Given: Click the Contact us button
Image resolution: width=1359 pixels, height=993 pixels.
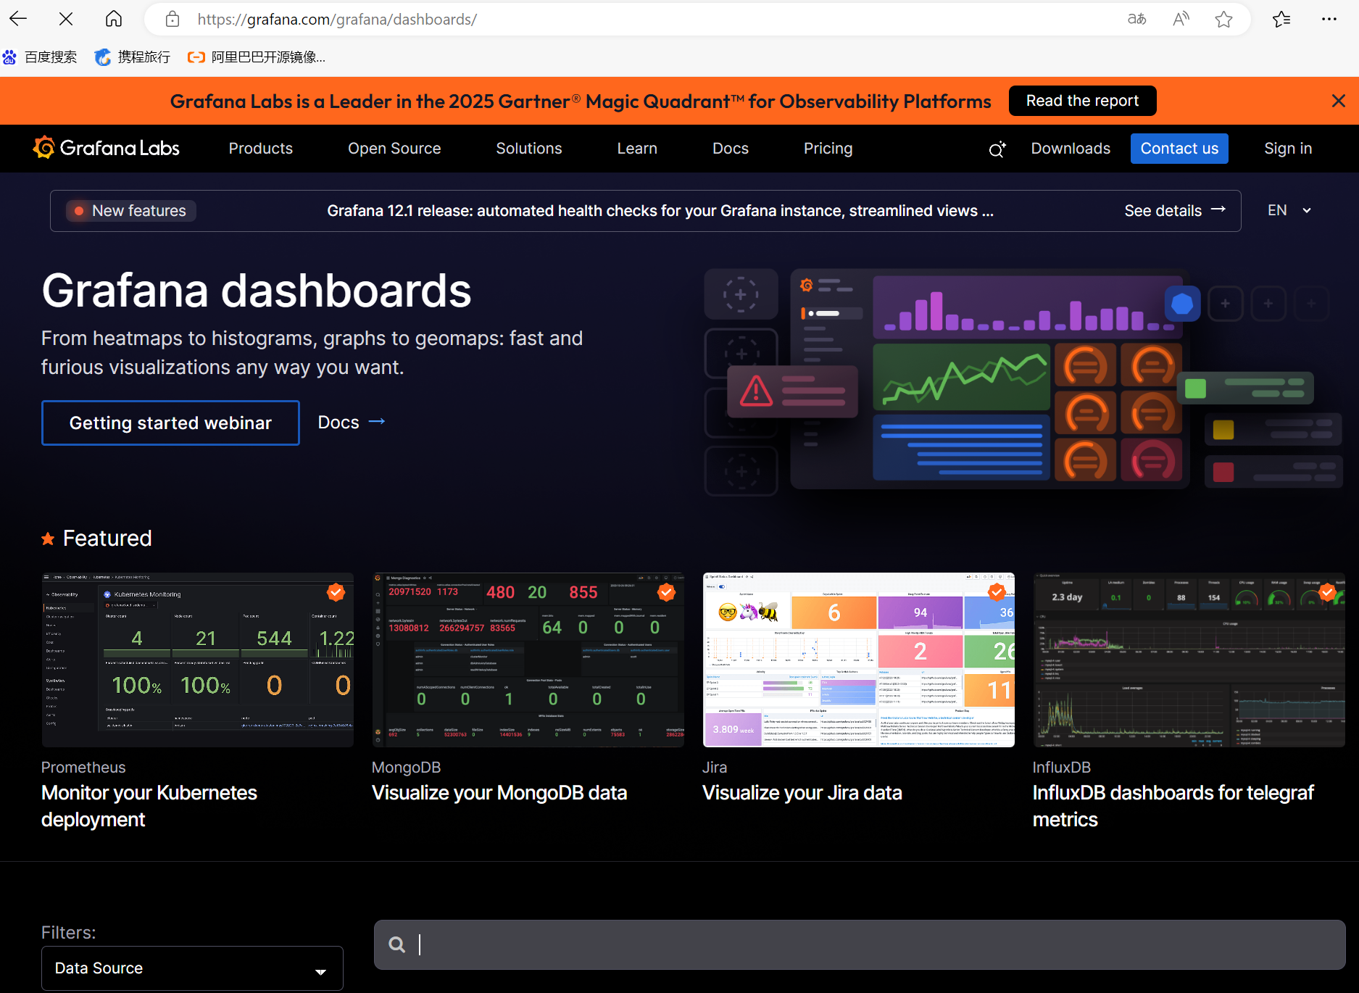Looking at the screenshot, I should [1179, 149].
